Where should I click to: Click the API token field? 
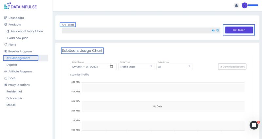[x=136, y=30]
